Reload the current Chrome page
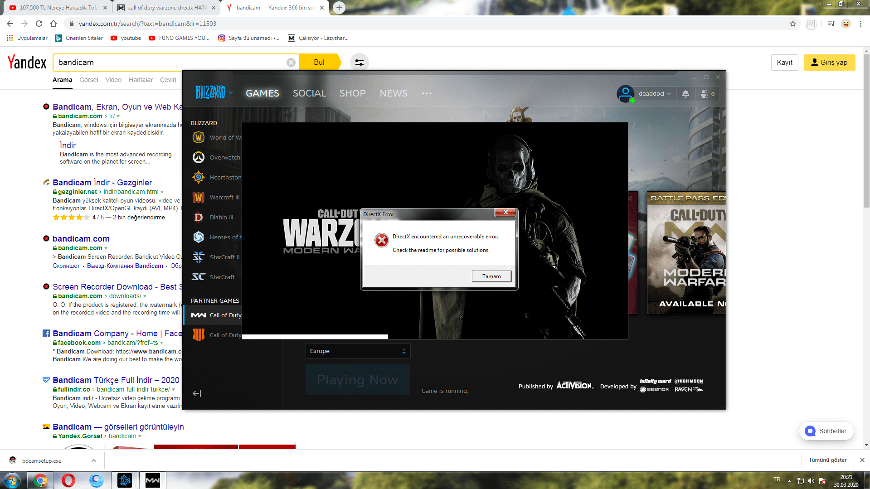This screenshot has width=870, height=489. (39, 24)
